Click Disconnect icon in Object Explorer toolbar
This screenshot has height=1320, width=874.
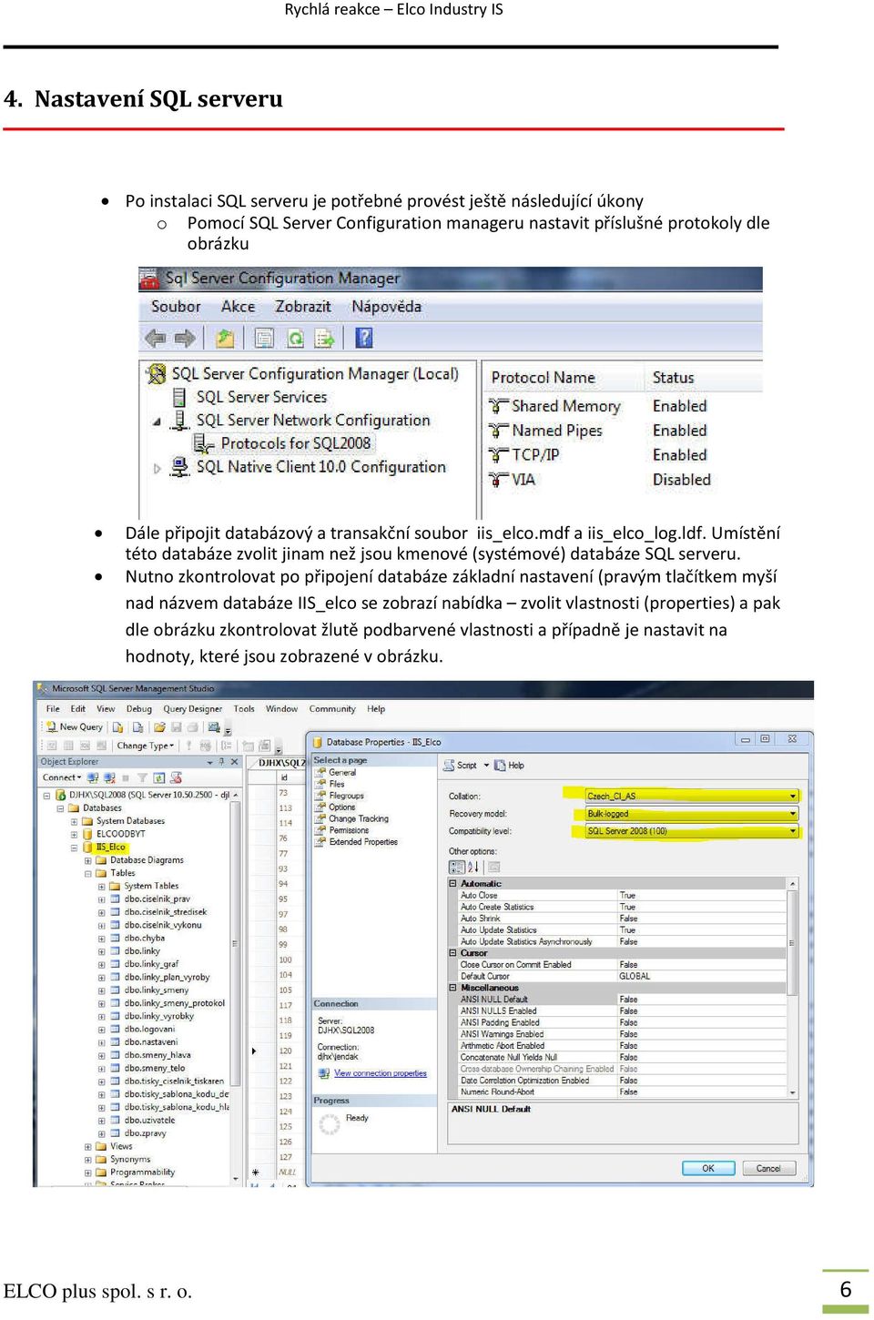(109, 777)
